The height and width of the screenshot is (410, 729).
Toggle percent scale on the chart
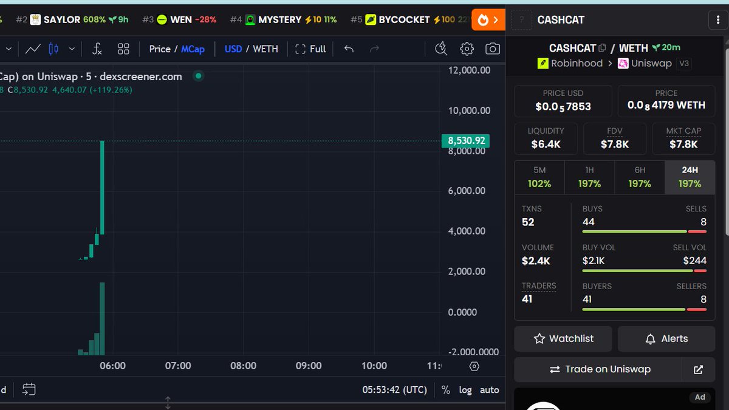coord(446,390)
